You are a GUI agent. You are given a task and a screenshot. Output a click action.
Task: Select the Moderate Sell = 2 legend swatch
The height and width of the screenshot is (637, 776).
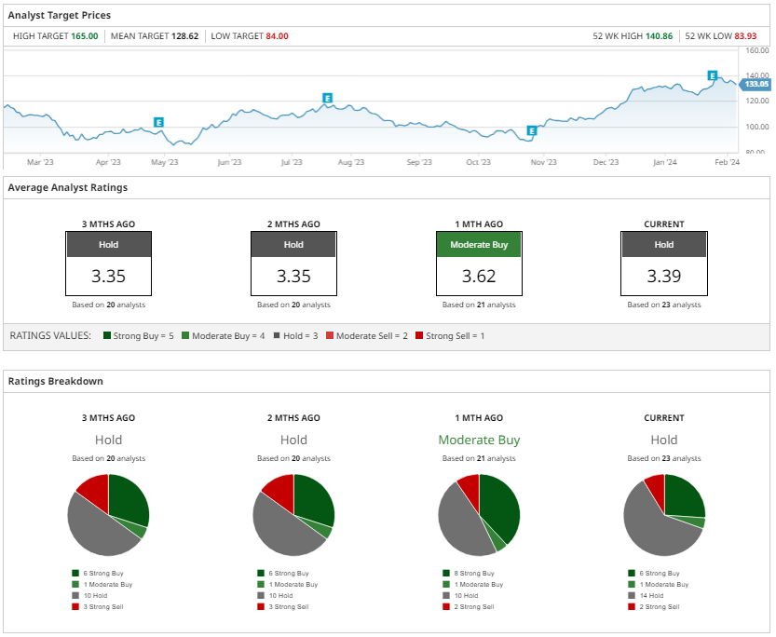(x=329, y=335)
